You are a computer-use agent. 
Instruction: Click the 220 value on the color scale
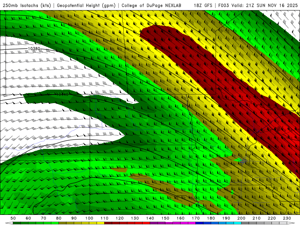(x=271, y=218)
